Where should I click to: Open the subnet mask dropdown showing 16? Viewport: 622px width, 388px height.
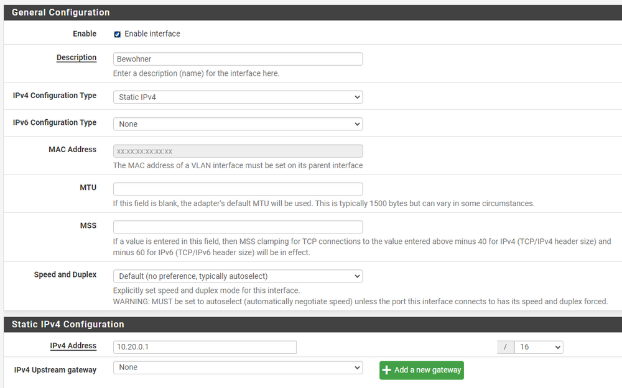(538, 347)
